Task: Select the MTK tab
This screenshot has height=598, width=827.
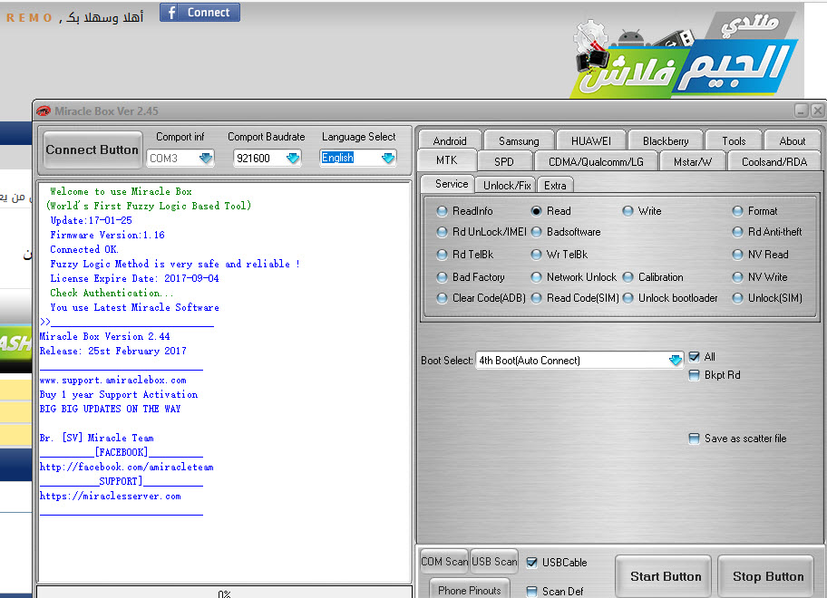Action: [x=447, y=160]
